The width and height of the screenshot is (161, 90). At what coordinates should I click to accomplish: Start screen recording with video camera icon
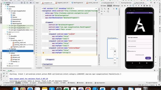[147, 6]
